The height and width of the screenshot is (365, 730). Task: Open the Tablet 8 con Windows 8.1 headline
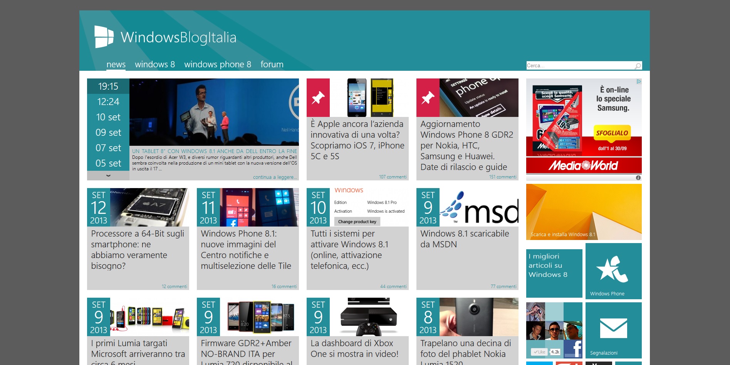(215, 151)
